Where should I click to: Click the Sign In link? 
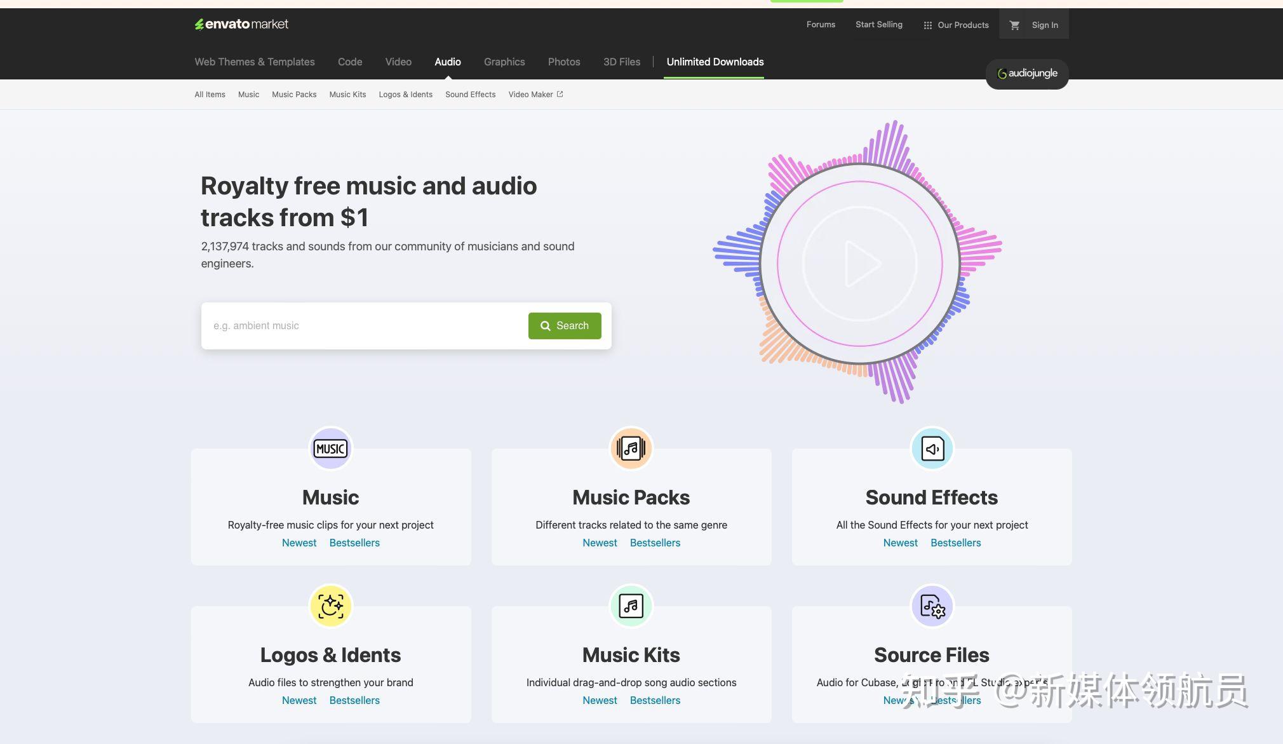coord(1044,25)
